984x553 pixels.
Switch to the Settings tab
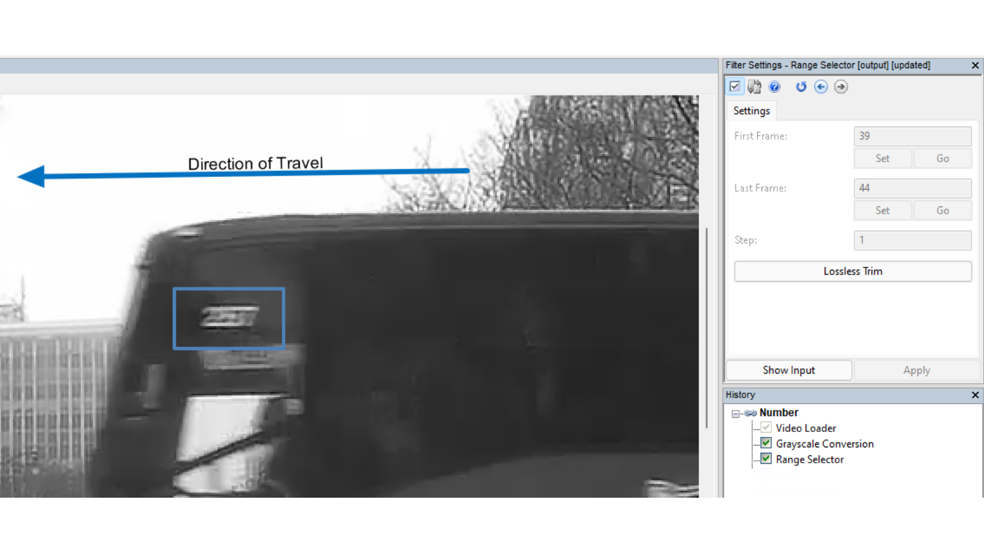pyautogui.click(x=752, y=111)
